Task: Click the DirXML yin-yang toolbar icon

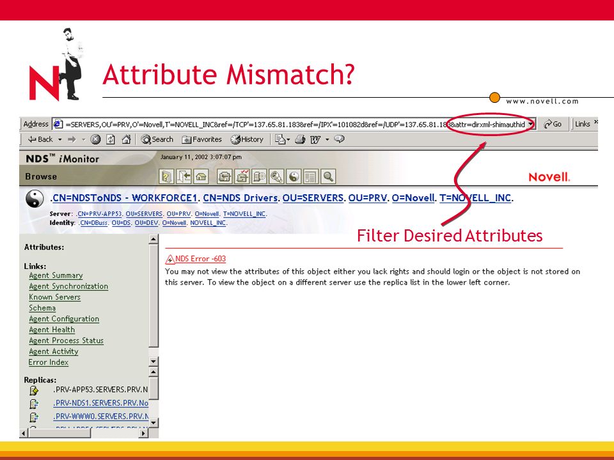Action: (x=294, y=177)
